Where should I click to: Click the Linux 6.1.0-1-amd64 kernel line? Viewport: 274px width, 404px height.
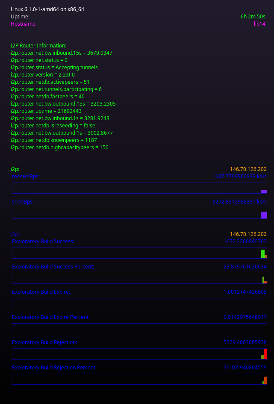pyautogui.click(x=47, y=9)
